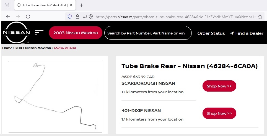View site security padlock info
Screen dimensions: 267x136
[77, 17]
